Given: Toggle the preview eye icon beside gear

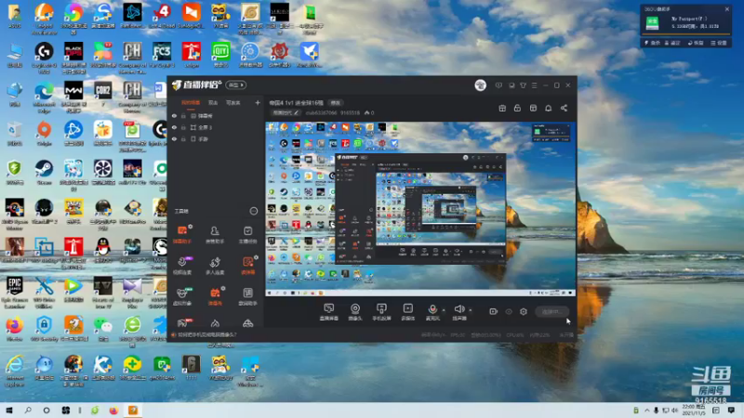Looking at the screenshot, I should pyautogui.click(x=509, y=311).
